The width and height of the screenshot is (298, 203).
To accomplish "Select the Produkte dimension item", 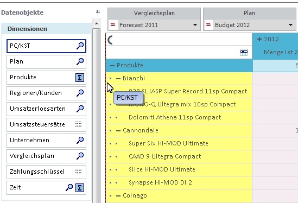I will [x=46, y=78].
